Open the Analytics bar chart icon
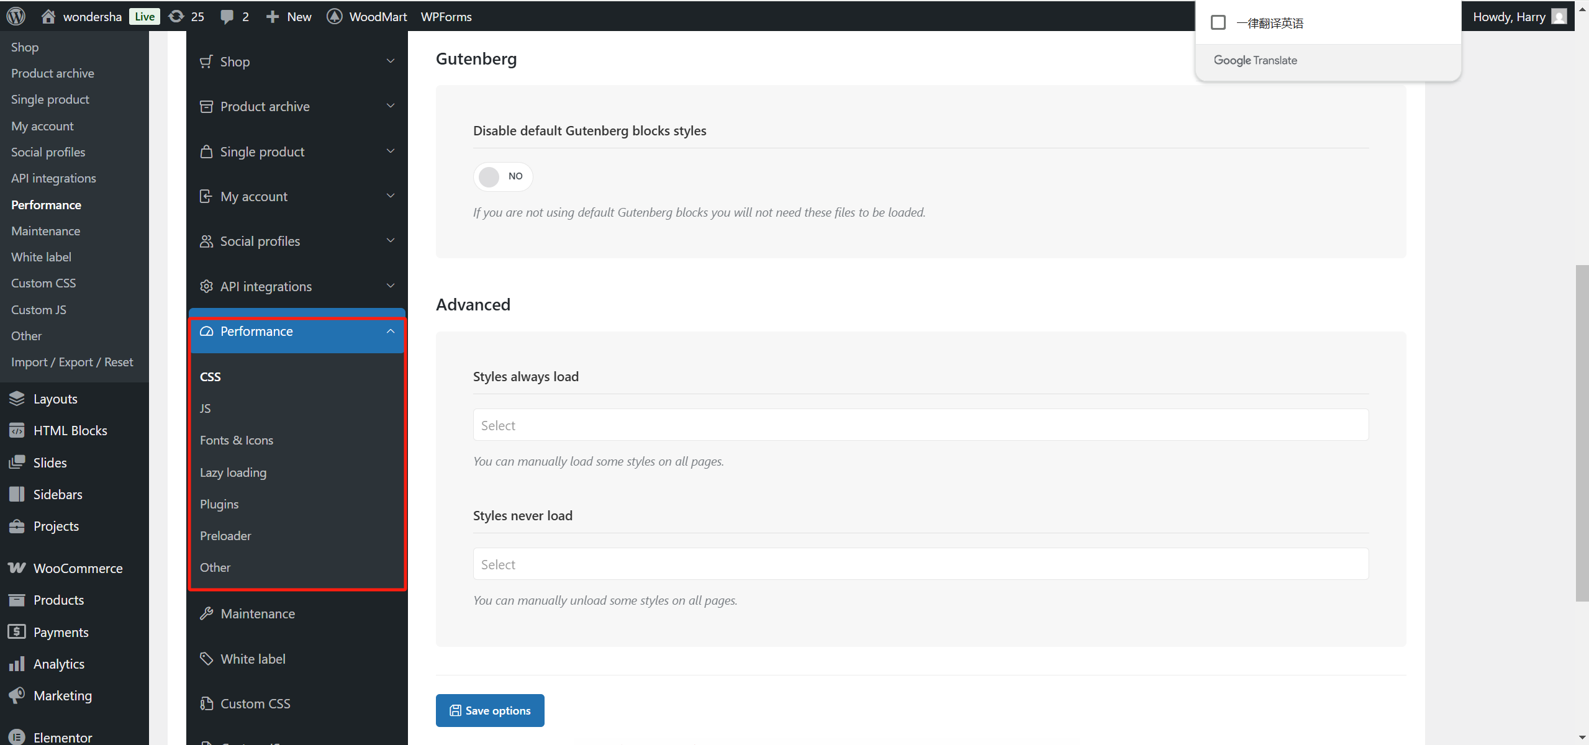 pos(17,664)
